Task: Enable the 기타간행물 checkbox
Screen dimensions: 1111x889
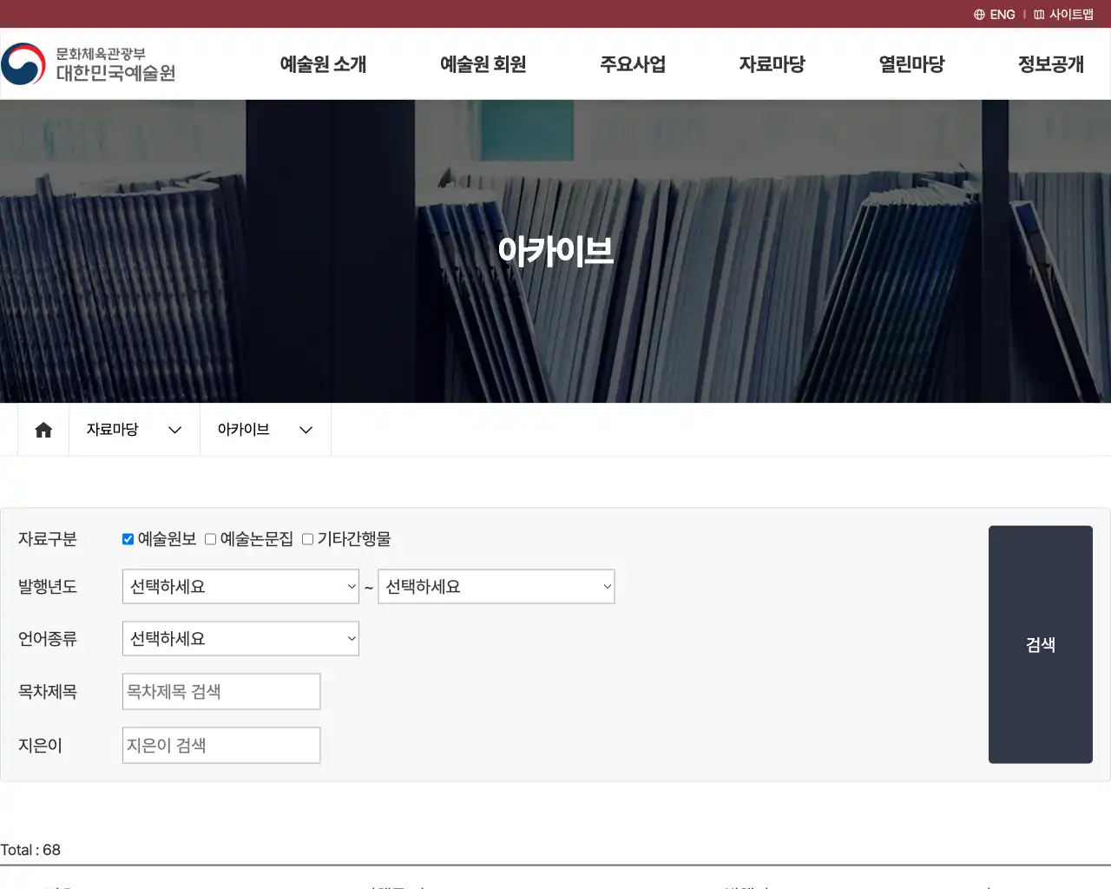Action: click(307, 538)
